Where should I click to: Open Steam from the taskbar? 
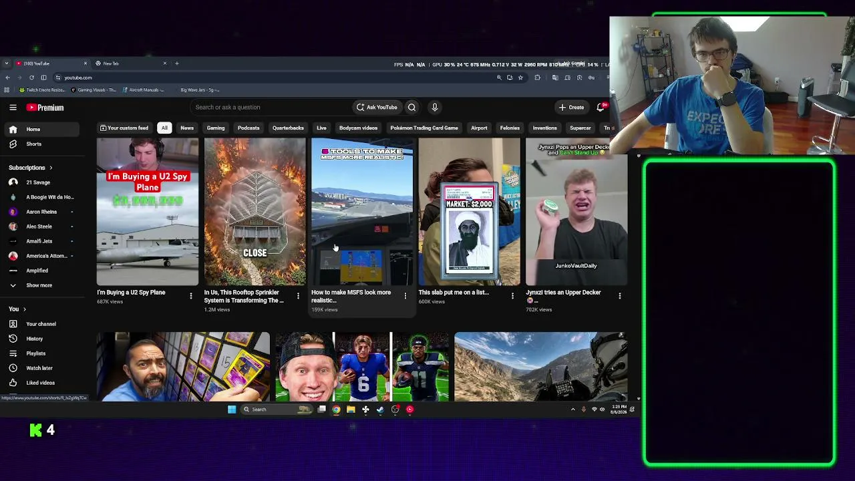tap(380, 410)
